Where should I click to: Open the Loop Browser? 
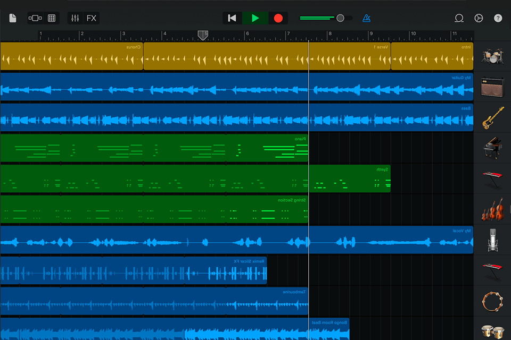[458, 18]
